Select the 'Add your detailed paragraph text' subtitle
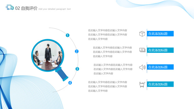Screen dimensions: 194x109 (x=55, y=9)
